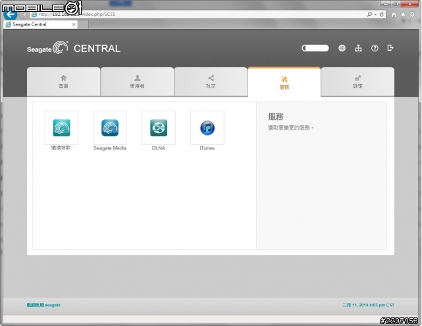
Task: Click the logout icon in header
Action: 390,48
